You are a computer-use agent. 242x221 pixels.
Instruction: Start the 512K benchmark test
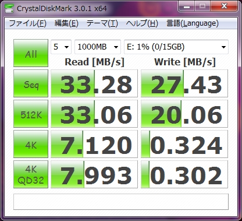[31, 114]
